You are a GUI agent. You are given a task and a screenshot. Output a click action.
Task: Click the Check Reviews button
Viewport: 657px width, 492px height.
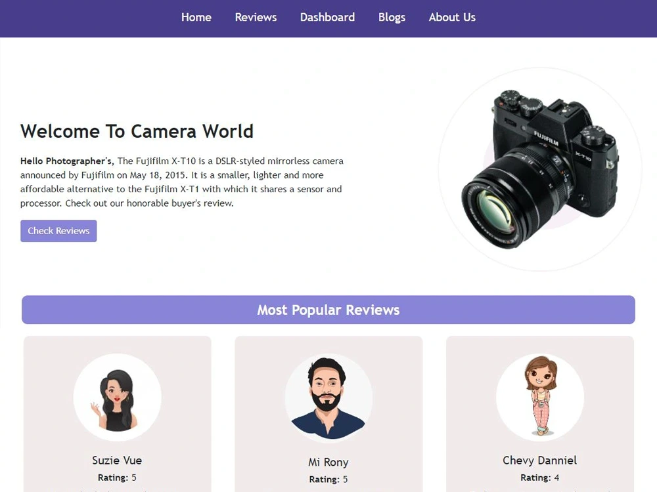(x=58, y=231)
